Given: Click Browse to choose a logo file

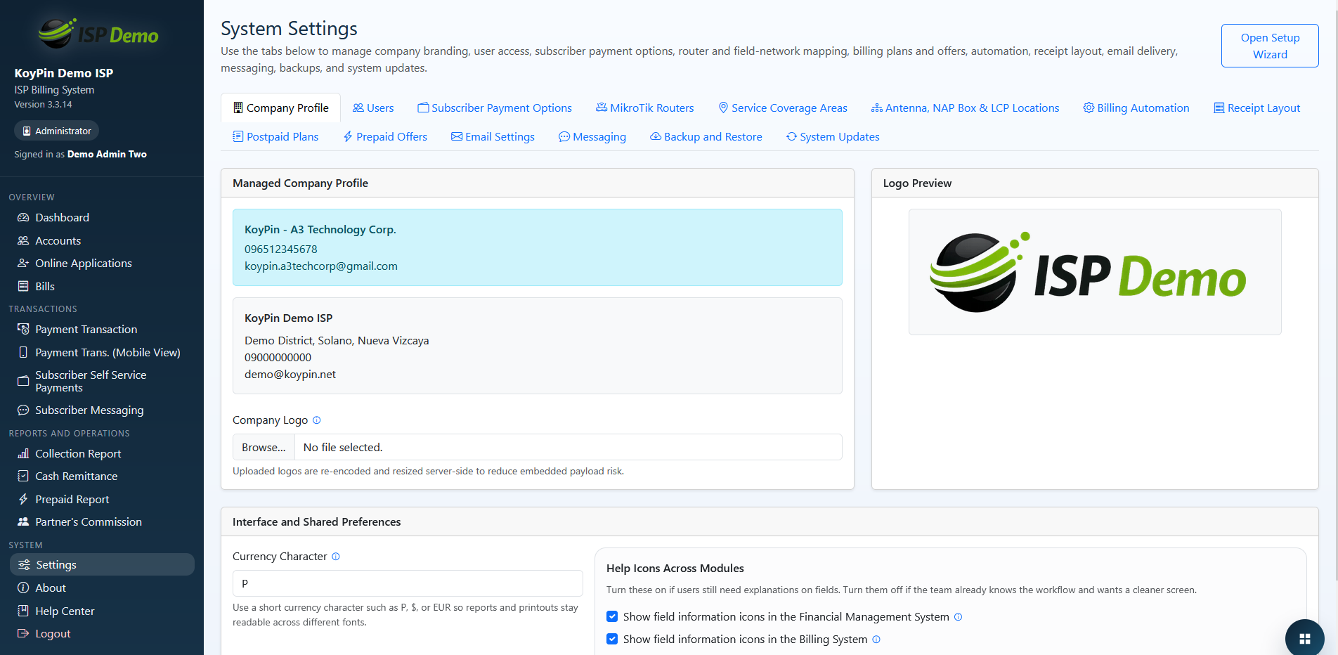Looking at the screenshot, I should (x=264, y=447).
